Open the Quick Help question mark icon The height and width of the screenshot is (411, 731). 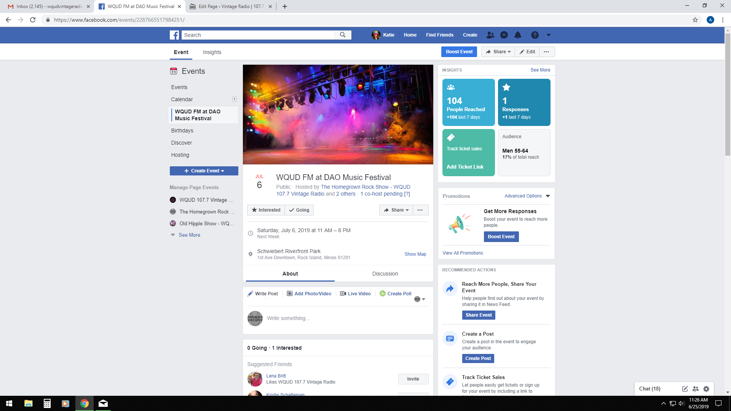coord(535,35)
